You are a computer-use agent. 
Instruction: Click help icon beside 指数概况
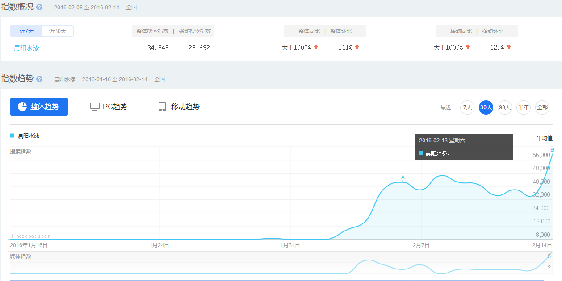point(39,8)
